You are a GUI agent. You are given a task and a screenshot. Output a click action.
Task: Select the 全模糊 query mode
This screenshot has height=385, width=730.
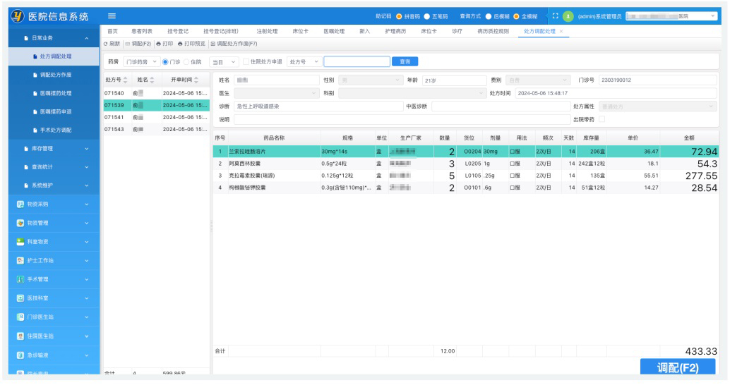coord(516,16)
